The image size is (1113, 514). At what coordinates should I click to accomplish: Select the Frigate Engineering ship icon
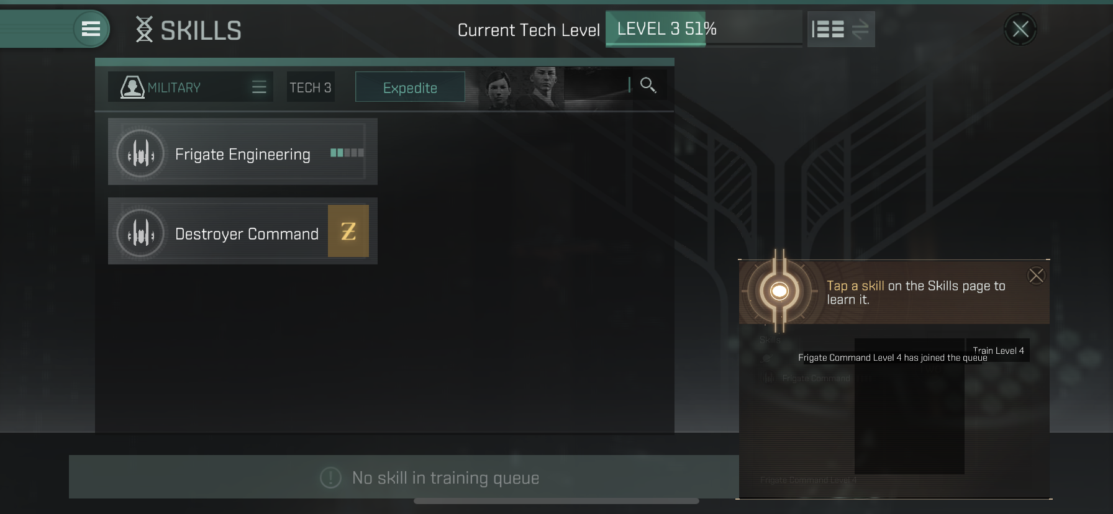coord(140,154)
